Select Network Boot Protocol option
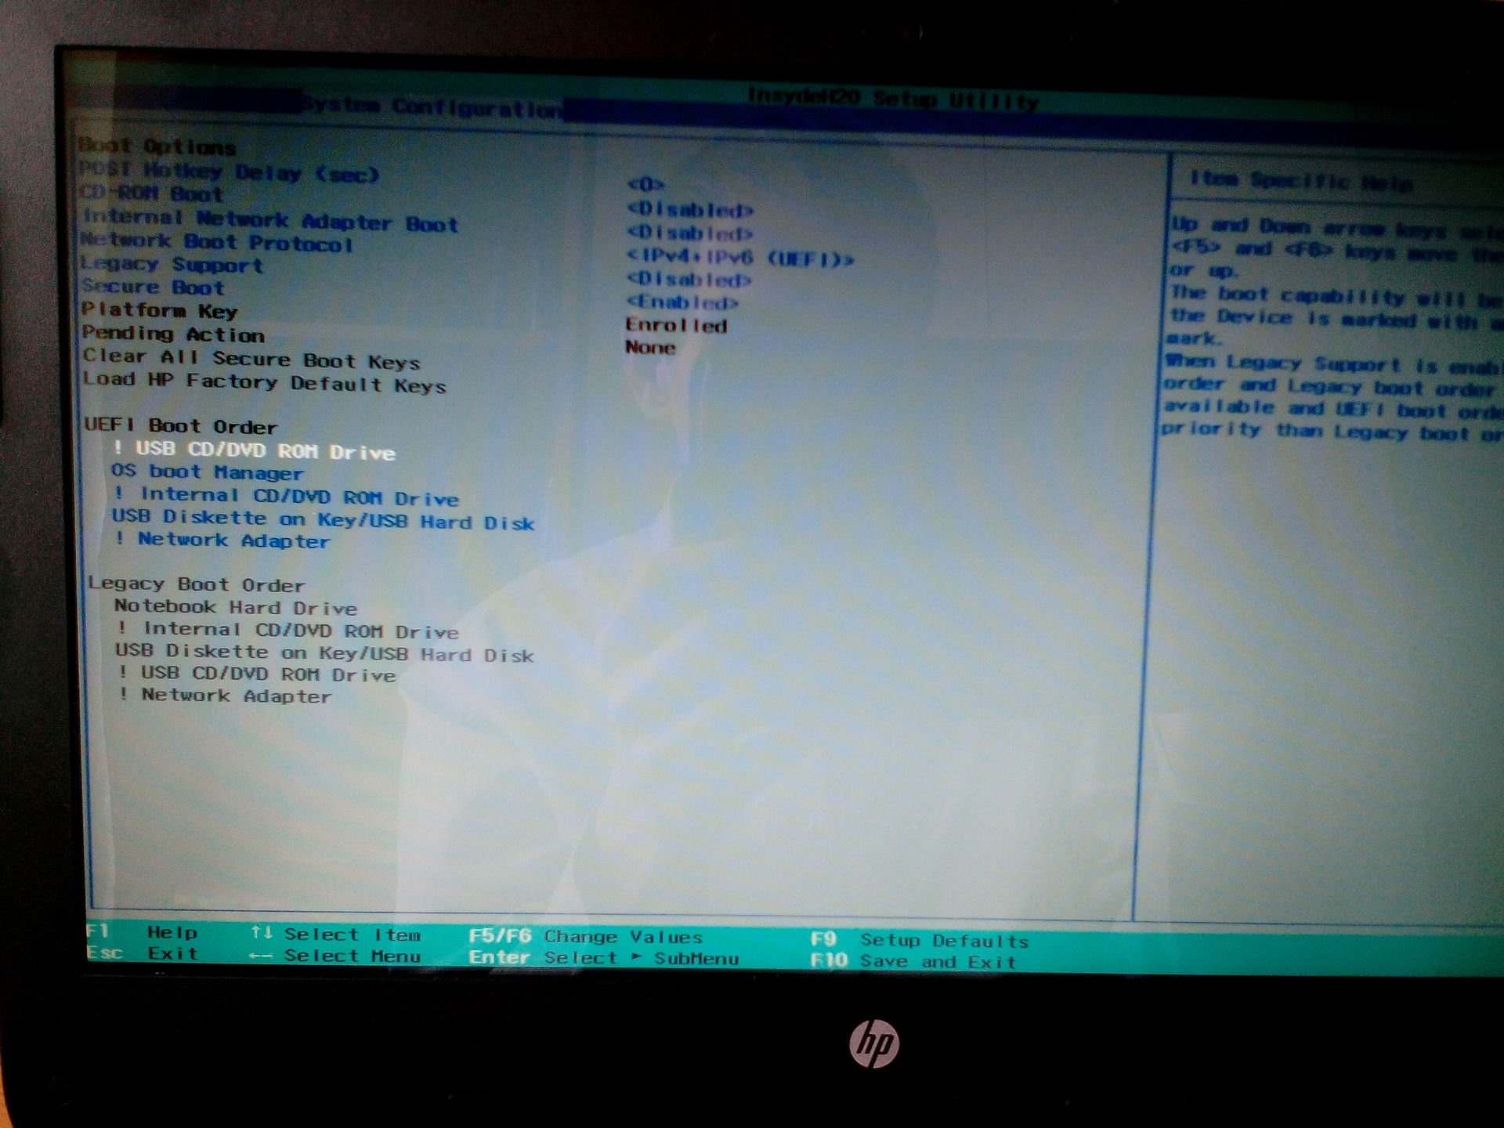This screenshot has width=1504, height=1128. click(x=217, y=242)
